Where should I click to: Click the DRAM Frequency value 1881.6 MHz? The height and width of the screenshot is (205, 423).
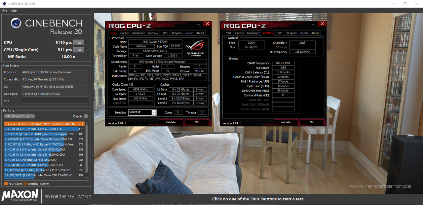tap(283, 63)
